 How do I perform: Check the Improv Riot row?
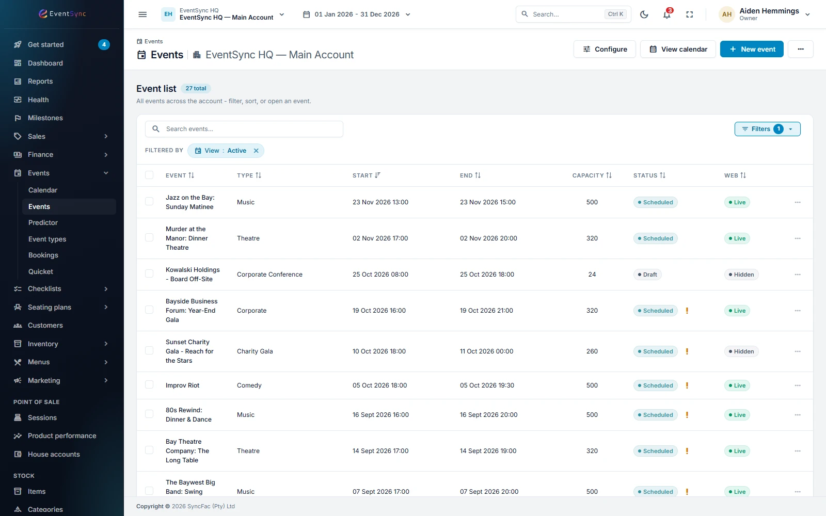(149, 384)
